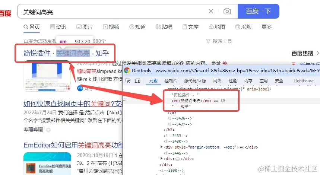
Task: Select the "简悦插件 · " text node
Action: [x=185, y=95]
